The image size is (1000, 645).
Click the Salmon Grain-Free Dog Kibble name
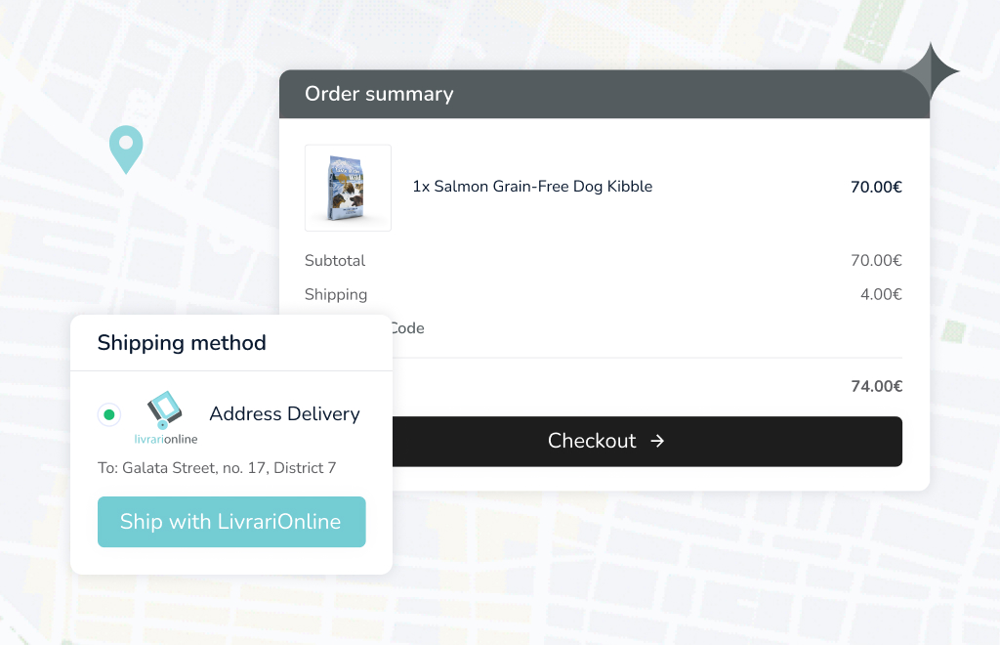click(x=532, y=187)
